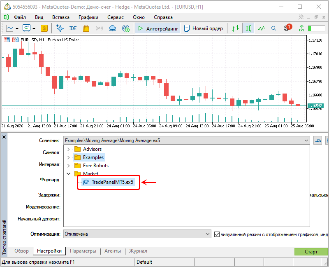
Task: Open the Сервис menu
Action: (x=116, y=17)
